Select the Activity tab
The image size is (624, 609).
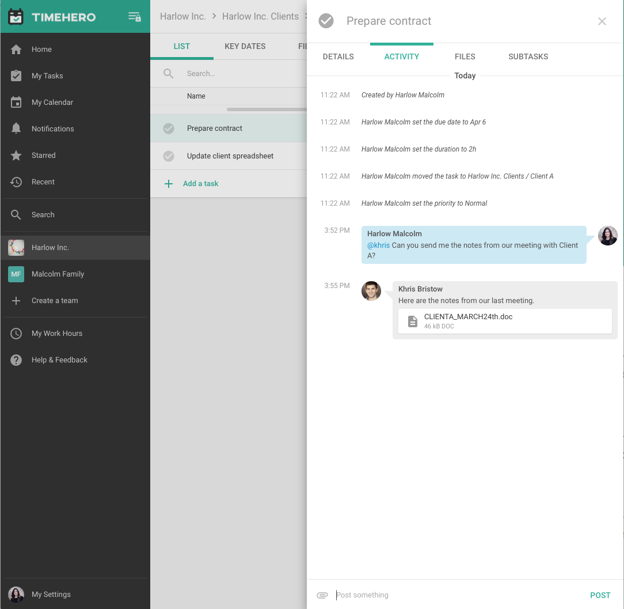[402, 56]
